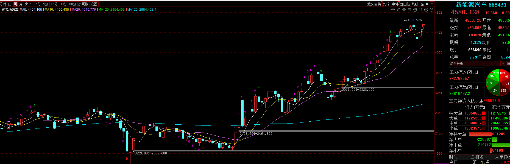
Task: Select the hand pan tool
Action: point(415,10)
